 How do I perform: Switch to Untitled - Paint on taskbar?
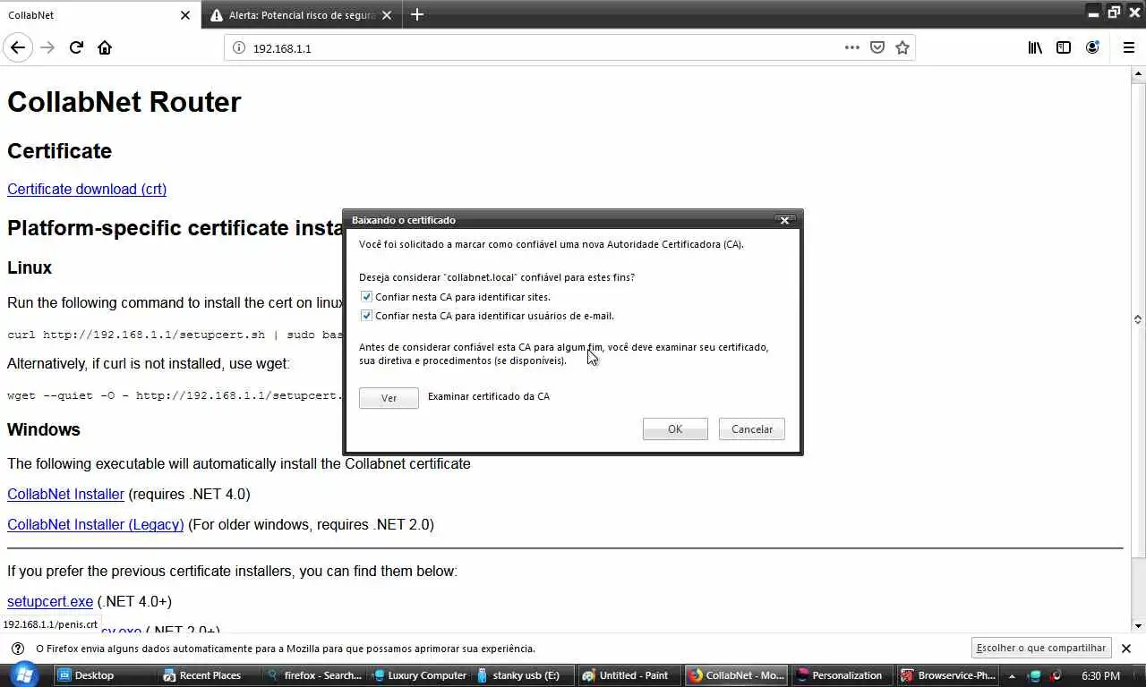(629, 675)
